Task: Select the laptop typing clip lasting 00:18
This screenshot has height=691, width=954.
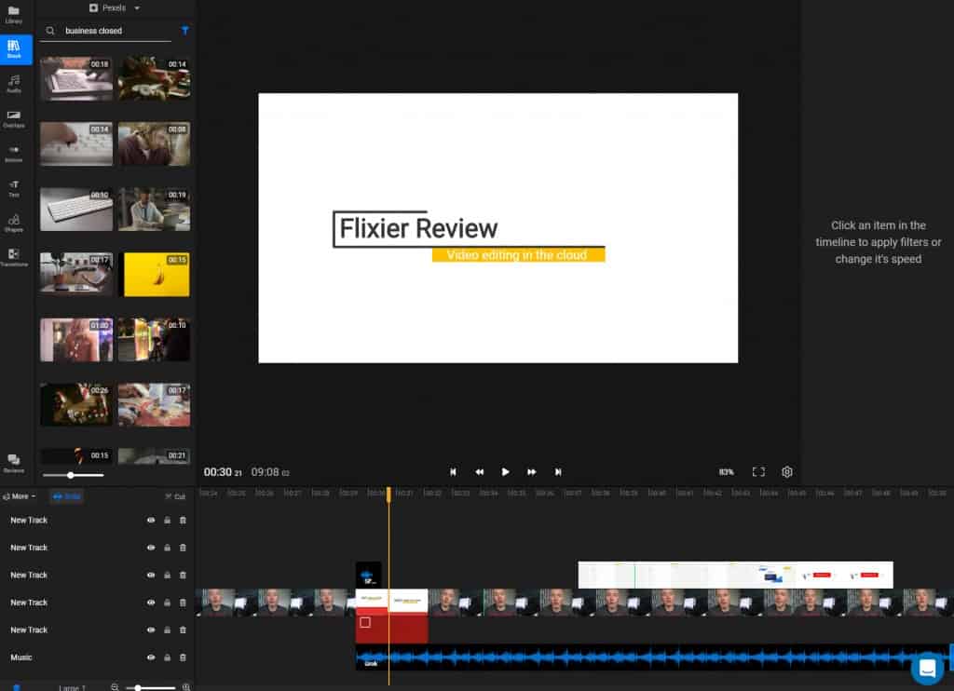Action: (76, 78)
